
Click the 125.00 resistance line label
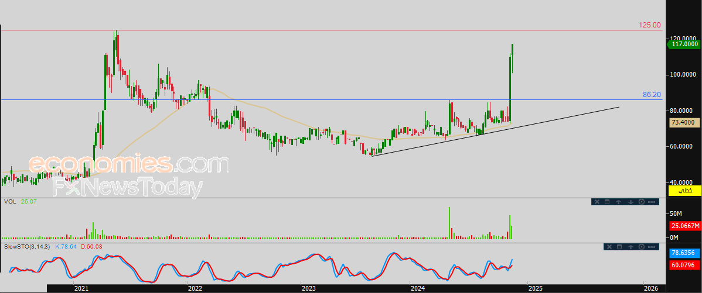pos(650,25)
